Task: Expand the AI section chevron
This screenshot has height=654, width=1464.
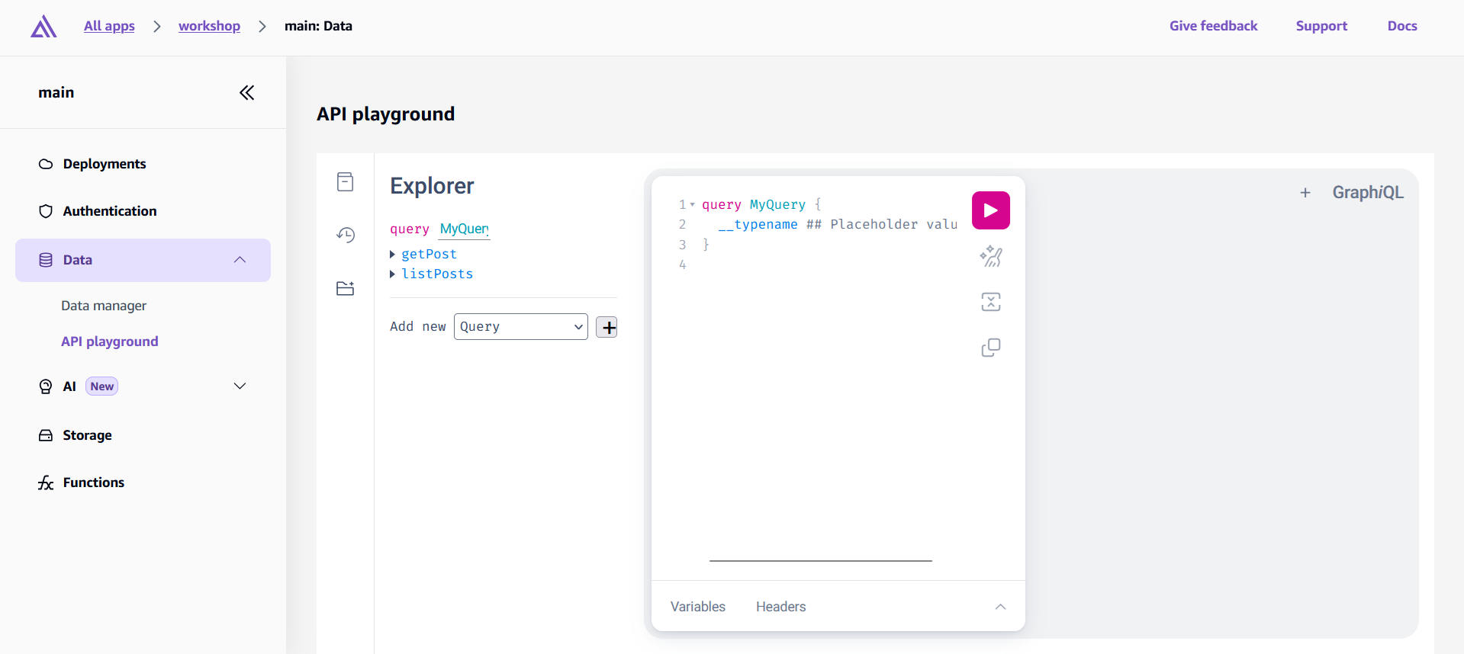Action: pyautogui.click(x=240, y=386)
